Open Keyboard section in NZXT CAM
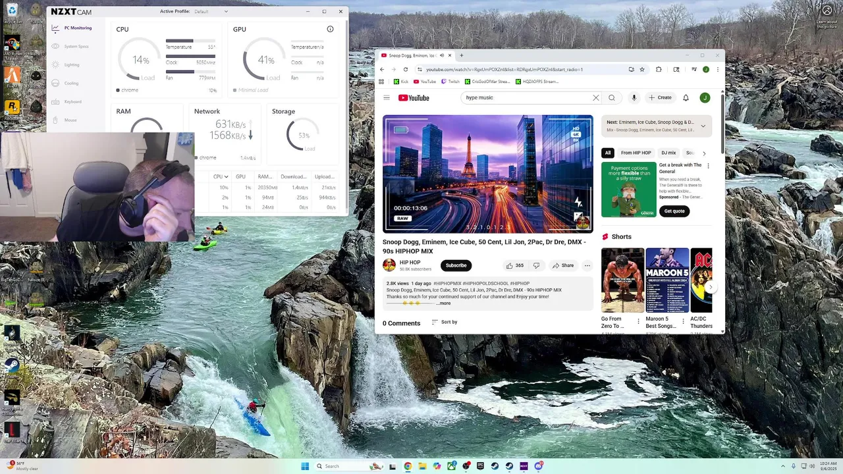Viewport: 843px width, 474px height. 67,102
